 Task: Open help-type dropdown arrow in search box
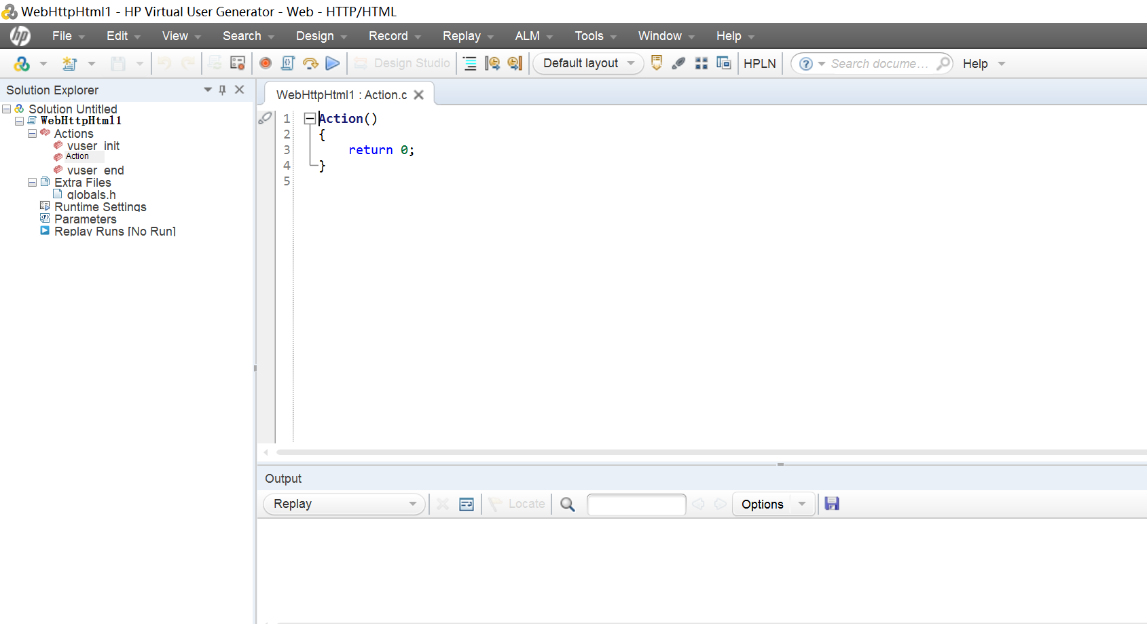[x=822, y=64]
